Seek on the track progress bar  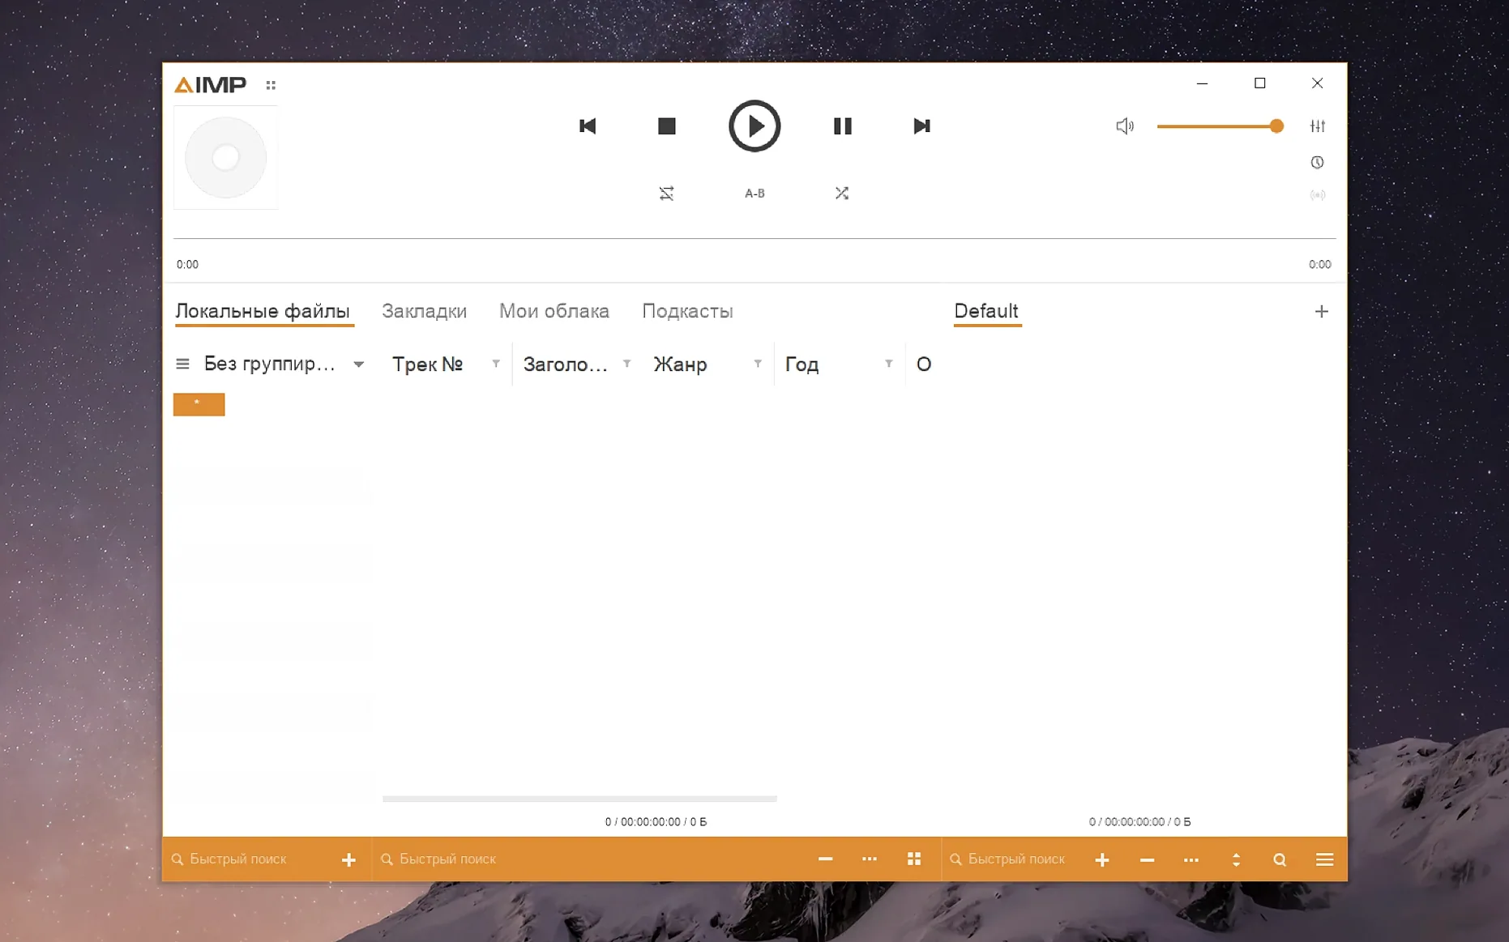[754, 238]
